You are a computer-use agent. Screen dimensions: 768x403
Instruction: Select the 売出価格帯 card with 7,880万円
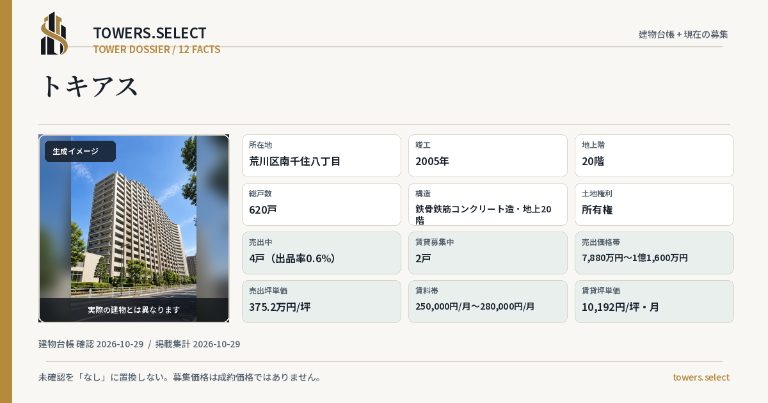(654, 253)
